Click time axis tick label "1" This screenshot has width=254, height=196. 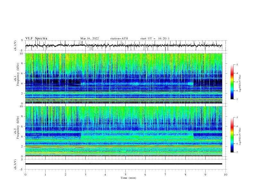pyautogui.click(x=45, y=175)
